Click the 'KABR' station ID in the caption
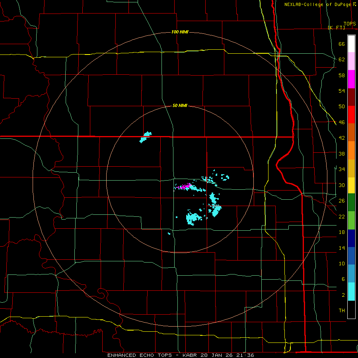Image resolution: width=358 pixels, height=358 pixels. tap(189, 355)
